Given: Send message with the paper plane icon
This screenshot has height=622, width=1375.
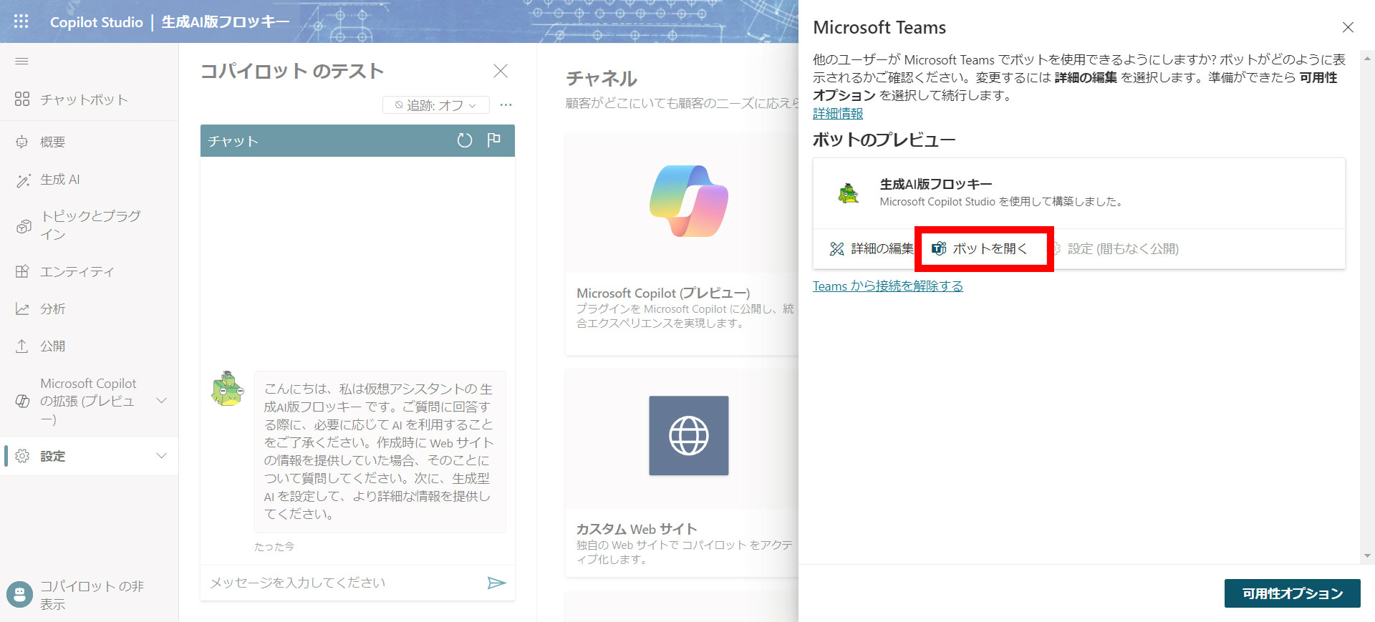Looking at the screenshot, I should point(496,583).
